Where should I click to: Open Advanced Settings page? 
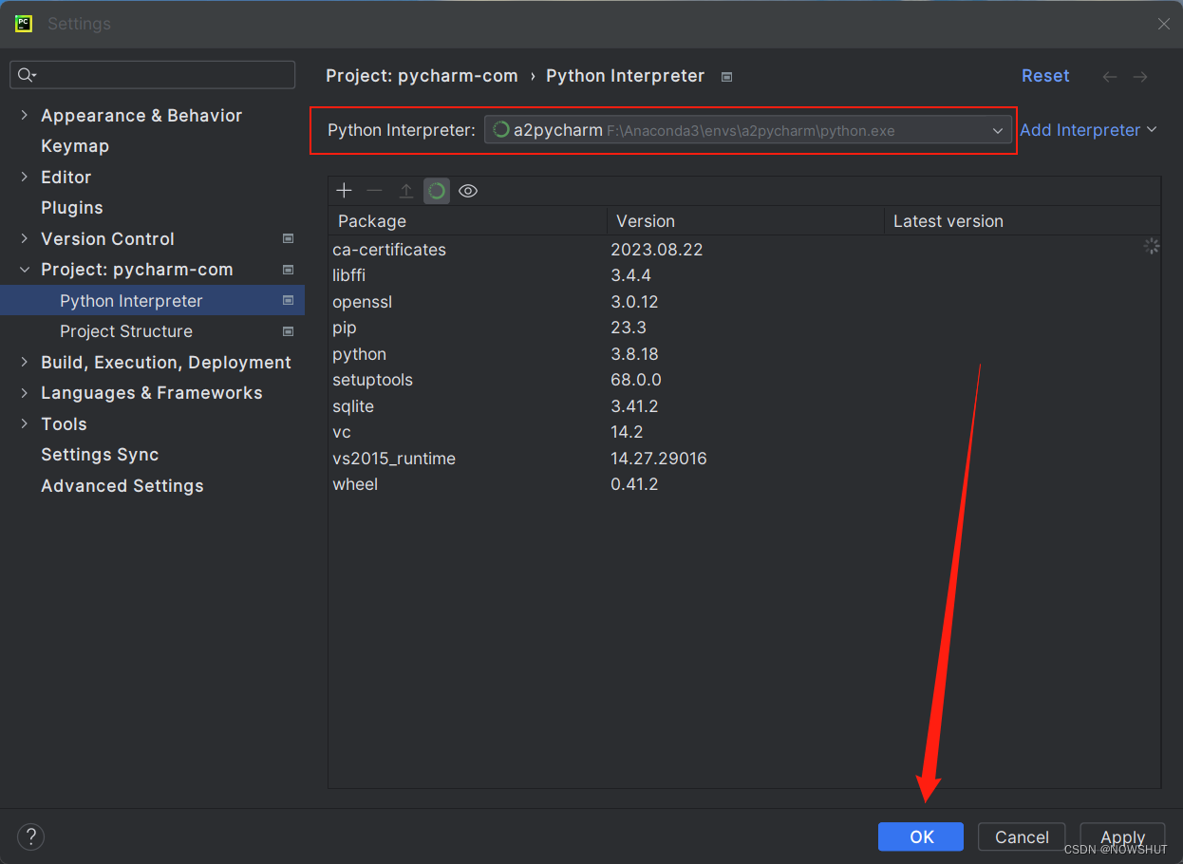(122, 486)
